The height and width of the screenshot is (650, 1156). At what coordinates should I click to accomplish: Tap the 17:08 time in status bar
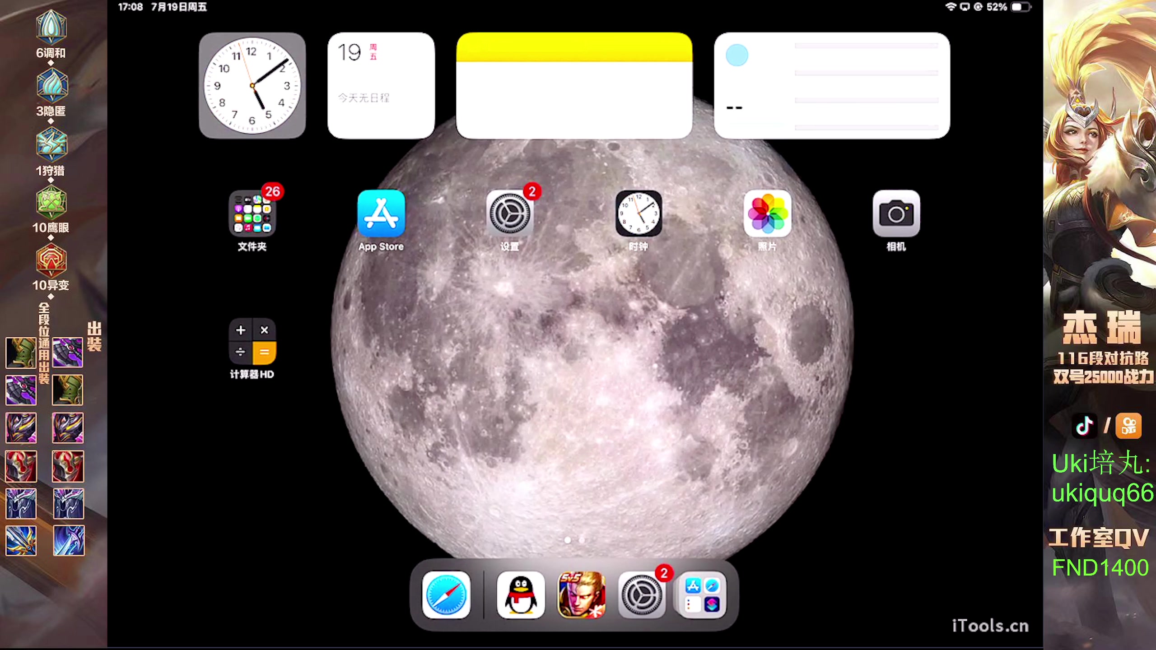tap(130, 7)
